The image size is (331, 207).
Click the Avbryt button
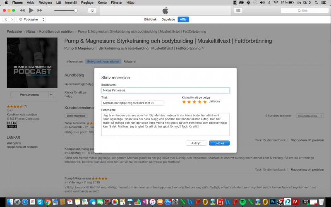[x=196, y=143]
